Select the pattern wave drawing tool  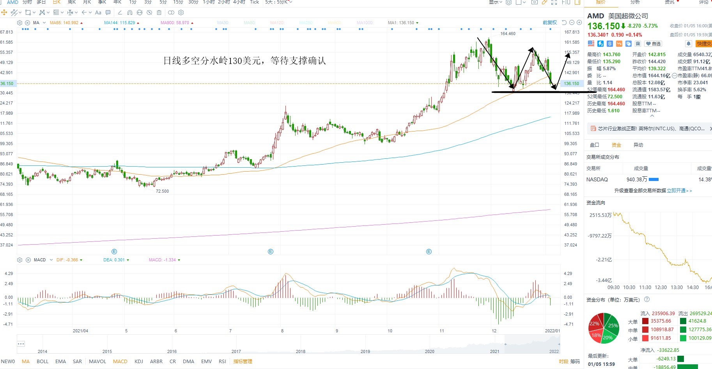(x=42, y=12)
